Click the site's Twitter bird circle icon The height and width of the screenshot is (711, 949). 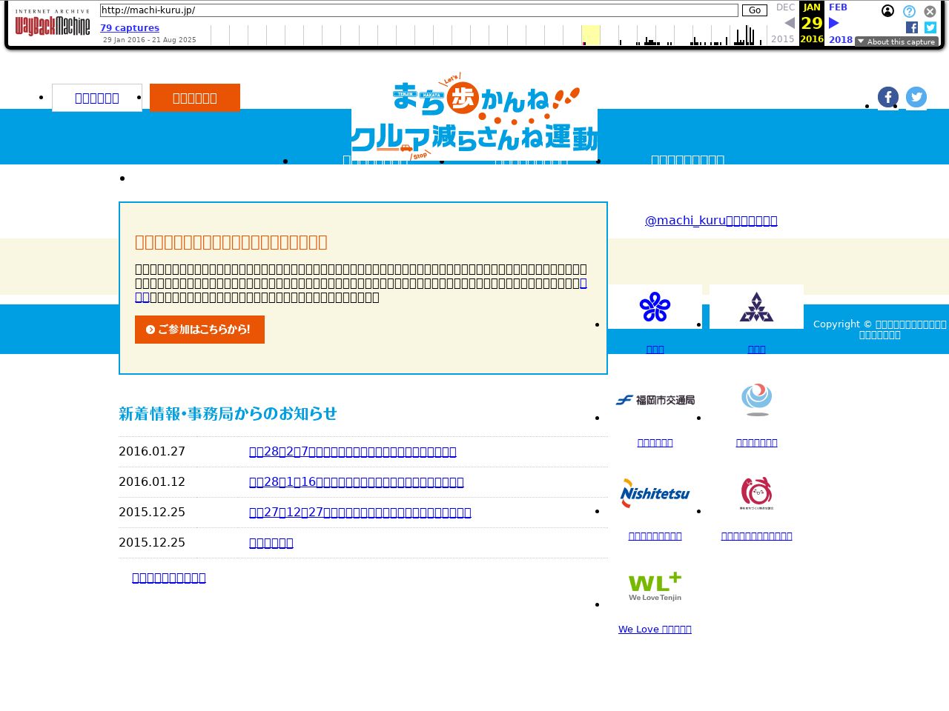click(916, 97)
